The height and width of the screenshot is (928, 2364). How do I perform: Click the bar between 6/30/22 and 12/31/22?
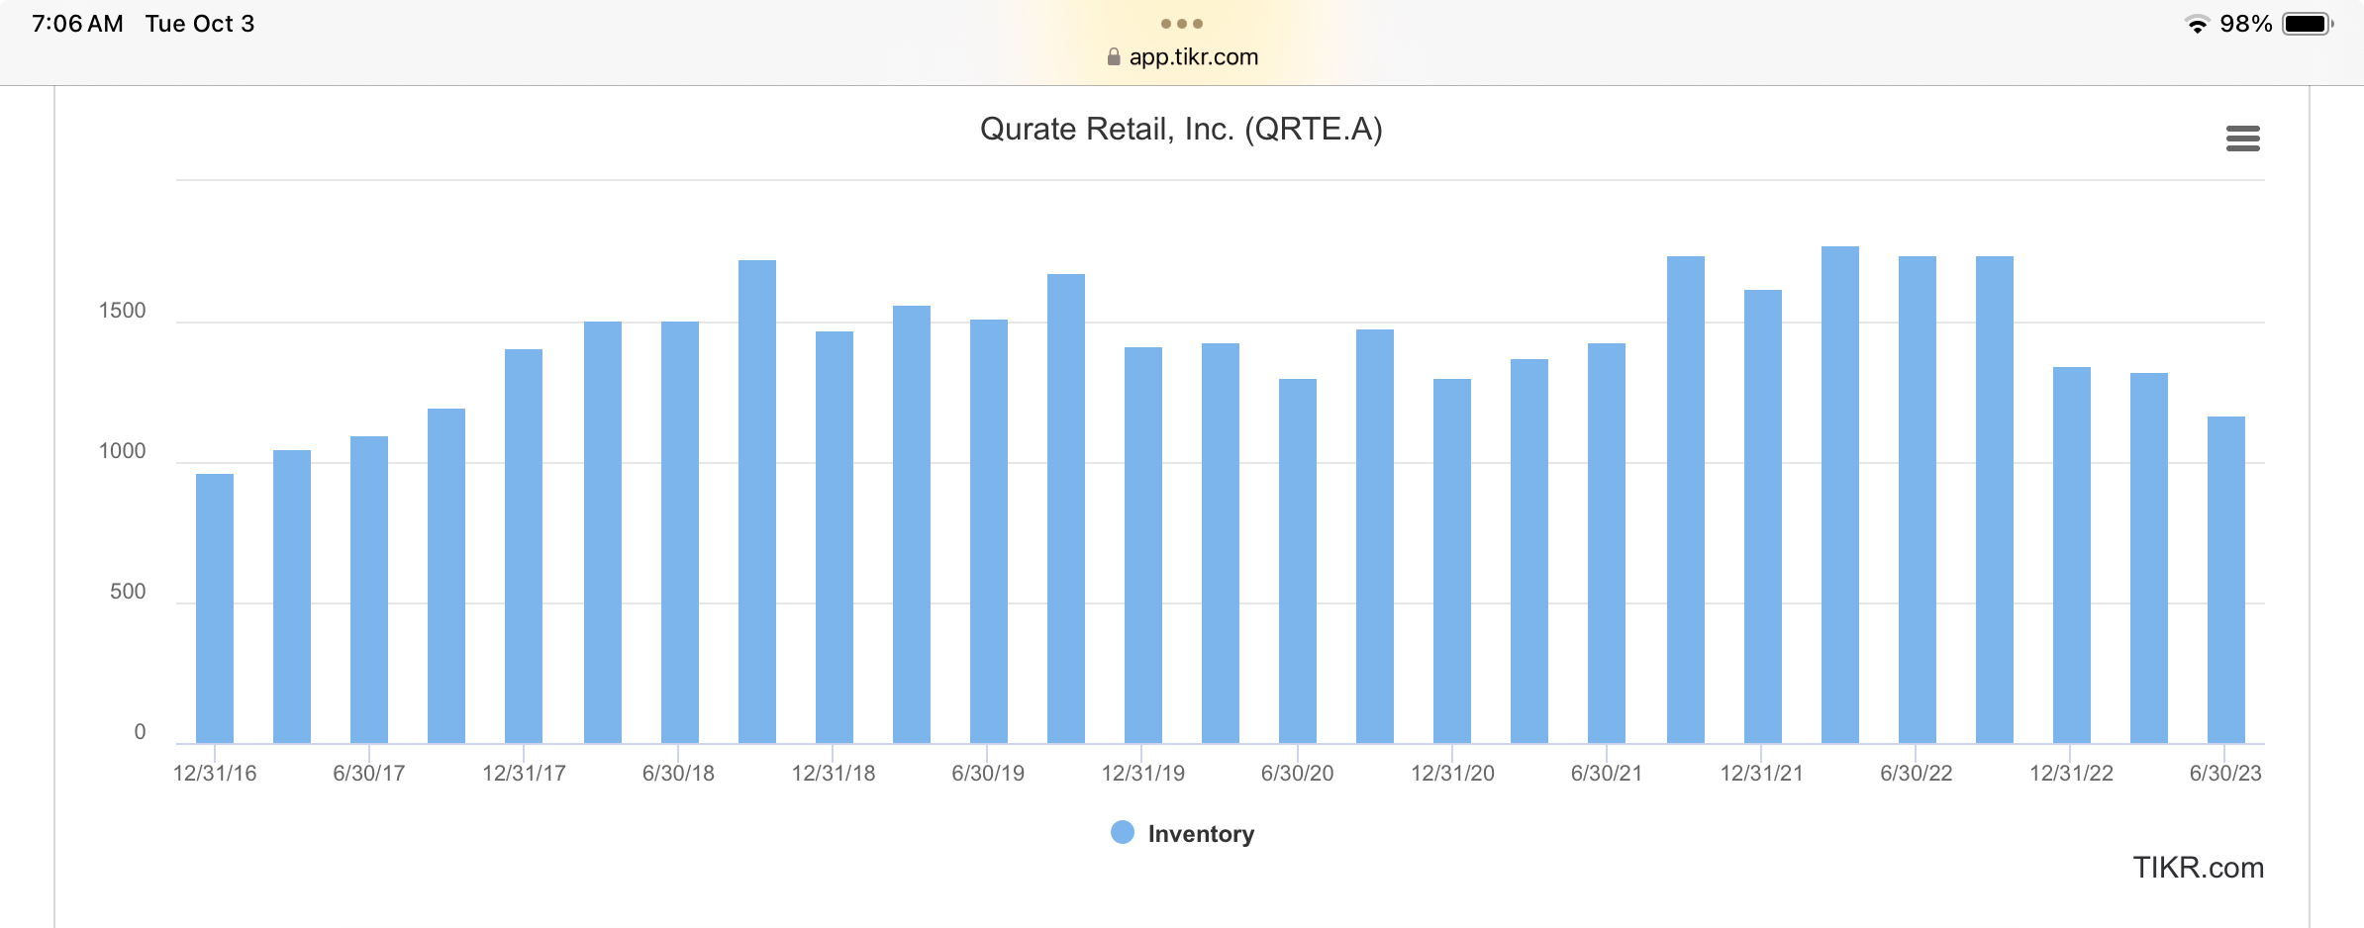tap(1995, 500)
